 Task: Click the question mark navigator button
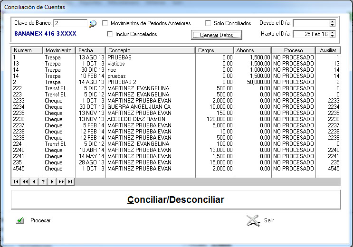pos(43,181)
